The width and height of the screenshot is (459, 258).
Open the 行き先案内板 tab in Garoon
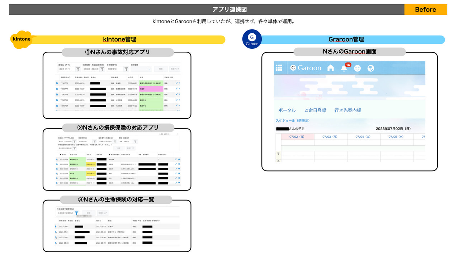(348, 111)
